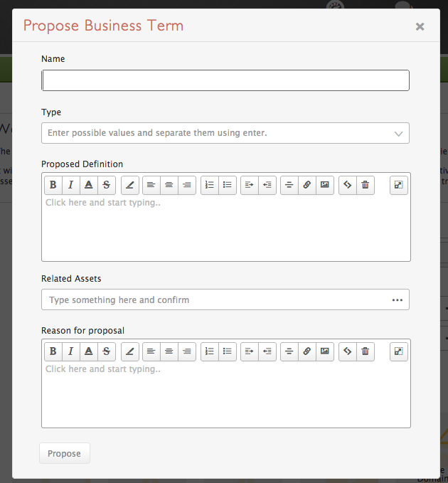The image size is (448, 483).
Task: Apply strikethrough in Proposed Definition editor
Action: click(107, 185)
